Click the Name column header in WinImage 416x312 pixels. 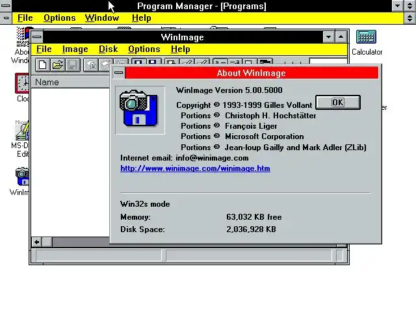[71, 83]
